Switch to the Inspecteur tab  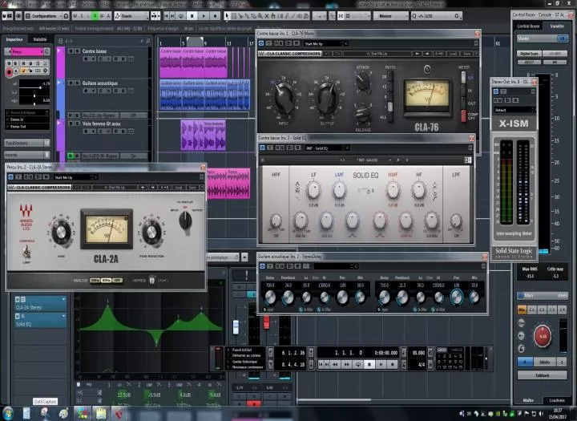pos(14,39)
